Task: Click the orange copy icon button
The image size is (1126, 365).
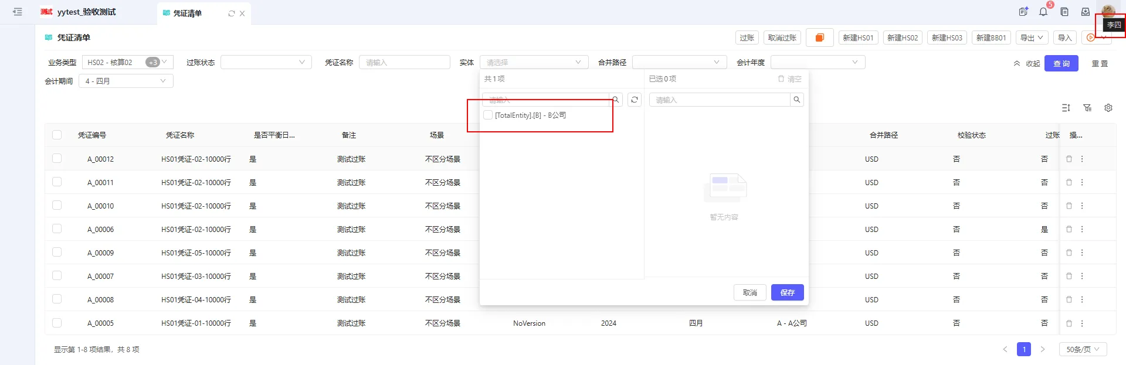Action: tap(819, 37)
